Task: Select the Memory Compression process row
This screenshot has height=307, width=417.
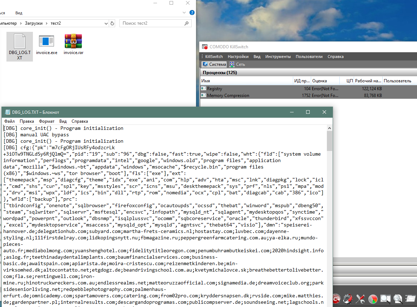Action: coord(309,96)
